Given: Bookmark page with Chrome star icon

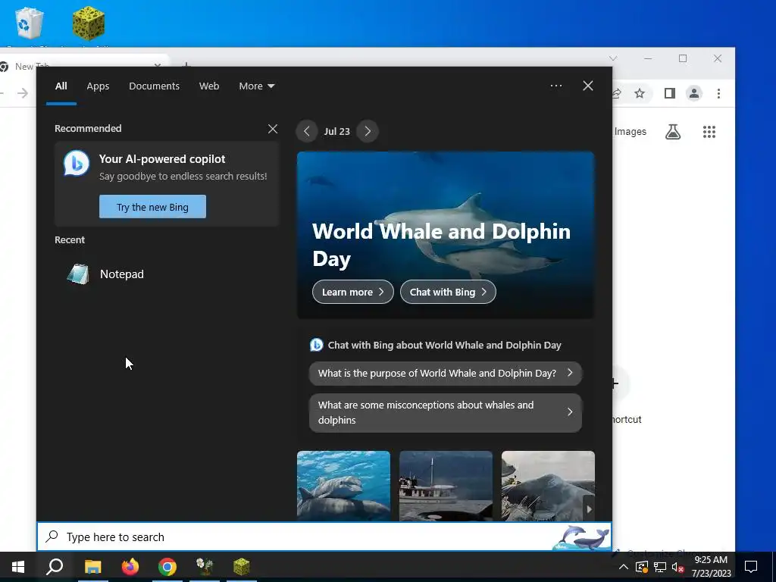Looking at the screenshot, I should point(640,93).
